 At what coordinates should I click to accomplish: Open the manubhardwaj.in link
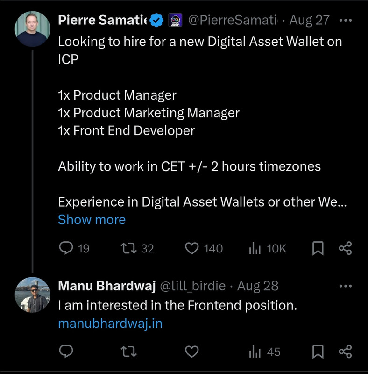point(110,323)
